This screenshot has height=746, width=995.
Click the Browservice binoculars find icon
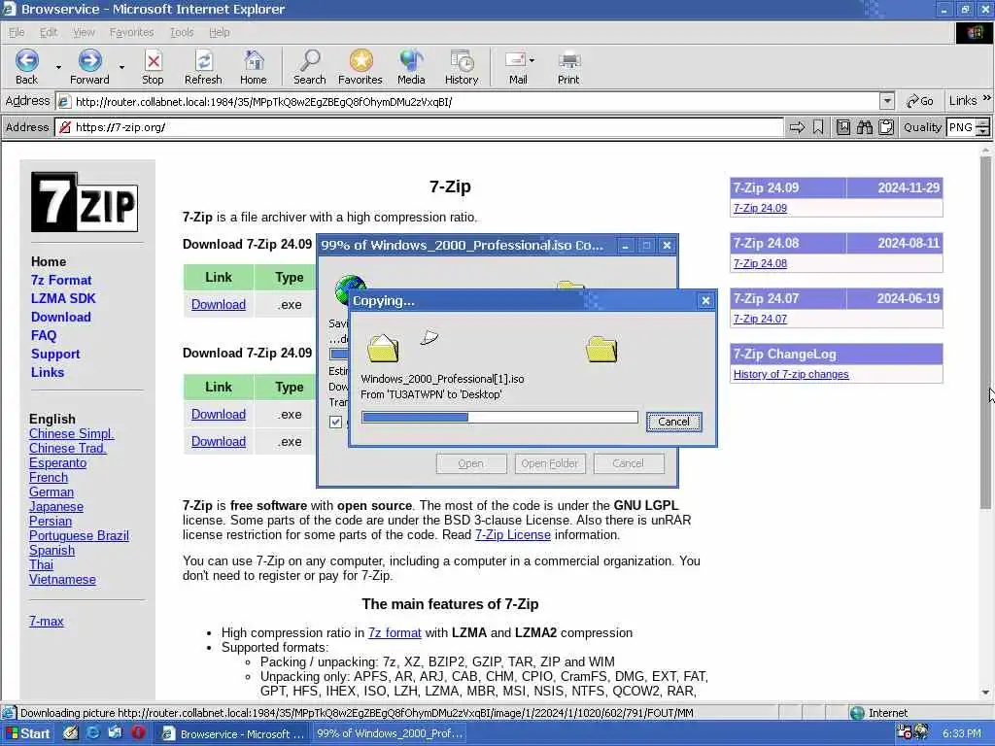tap(865, 127)
